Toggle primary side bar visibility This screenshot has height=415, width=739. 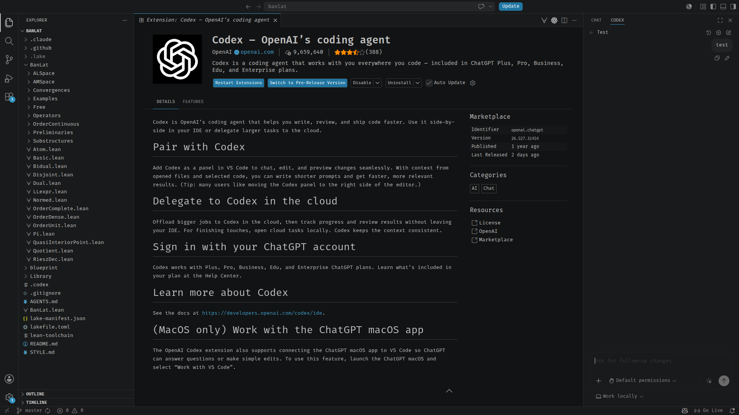pyautogui.click(x=713, y=7)
